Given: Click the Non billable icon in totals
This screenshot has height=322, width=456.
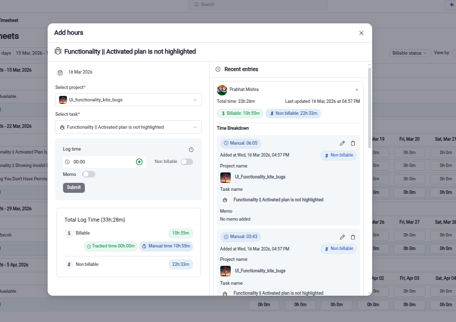Looking at the screenshot, I should point(69,264).
